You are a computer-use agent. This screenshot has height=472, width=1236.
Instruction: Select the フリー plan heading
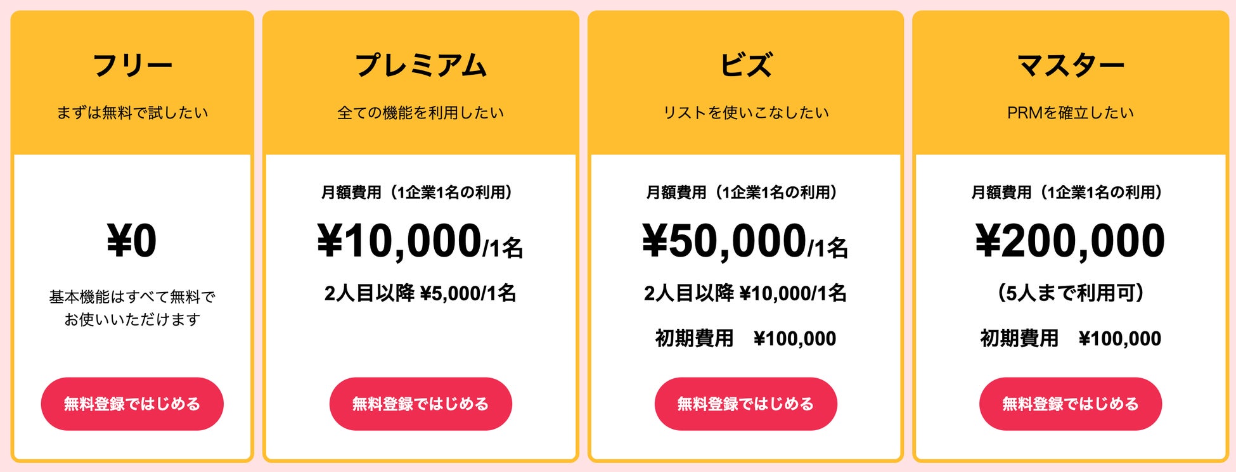tap(132, 65)
